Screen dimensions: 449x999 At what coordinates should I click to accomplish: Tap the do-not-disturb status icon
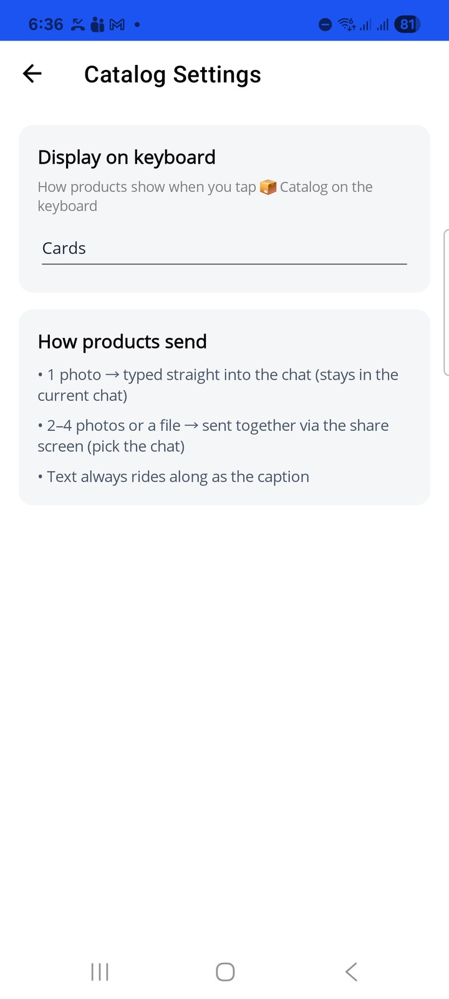pos(325,24)
